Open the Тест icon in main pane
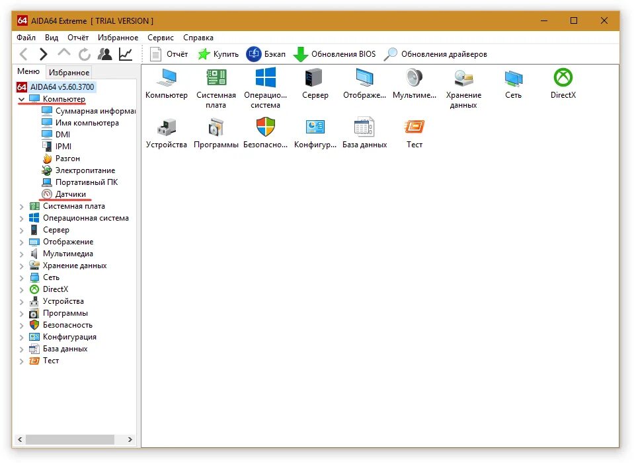 tap(415, 127)
